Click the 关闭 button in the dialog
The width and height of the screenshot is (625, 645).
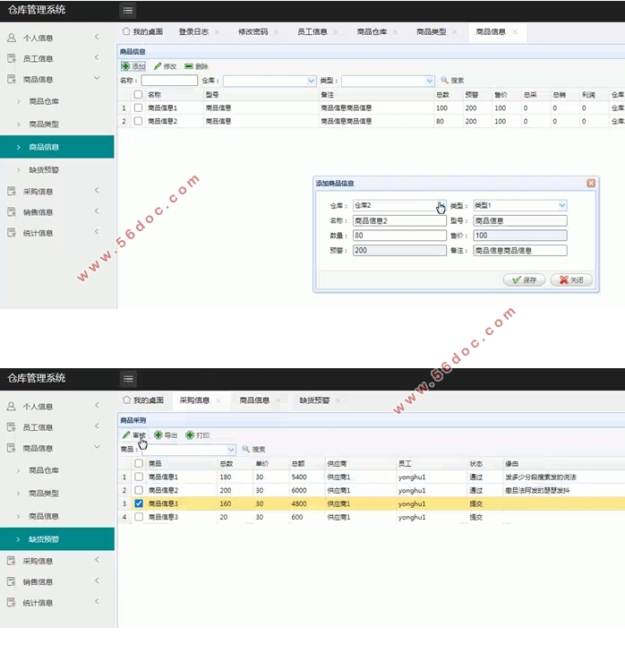[x=571, y=280]
